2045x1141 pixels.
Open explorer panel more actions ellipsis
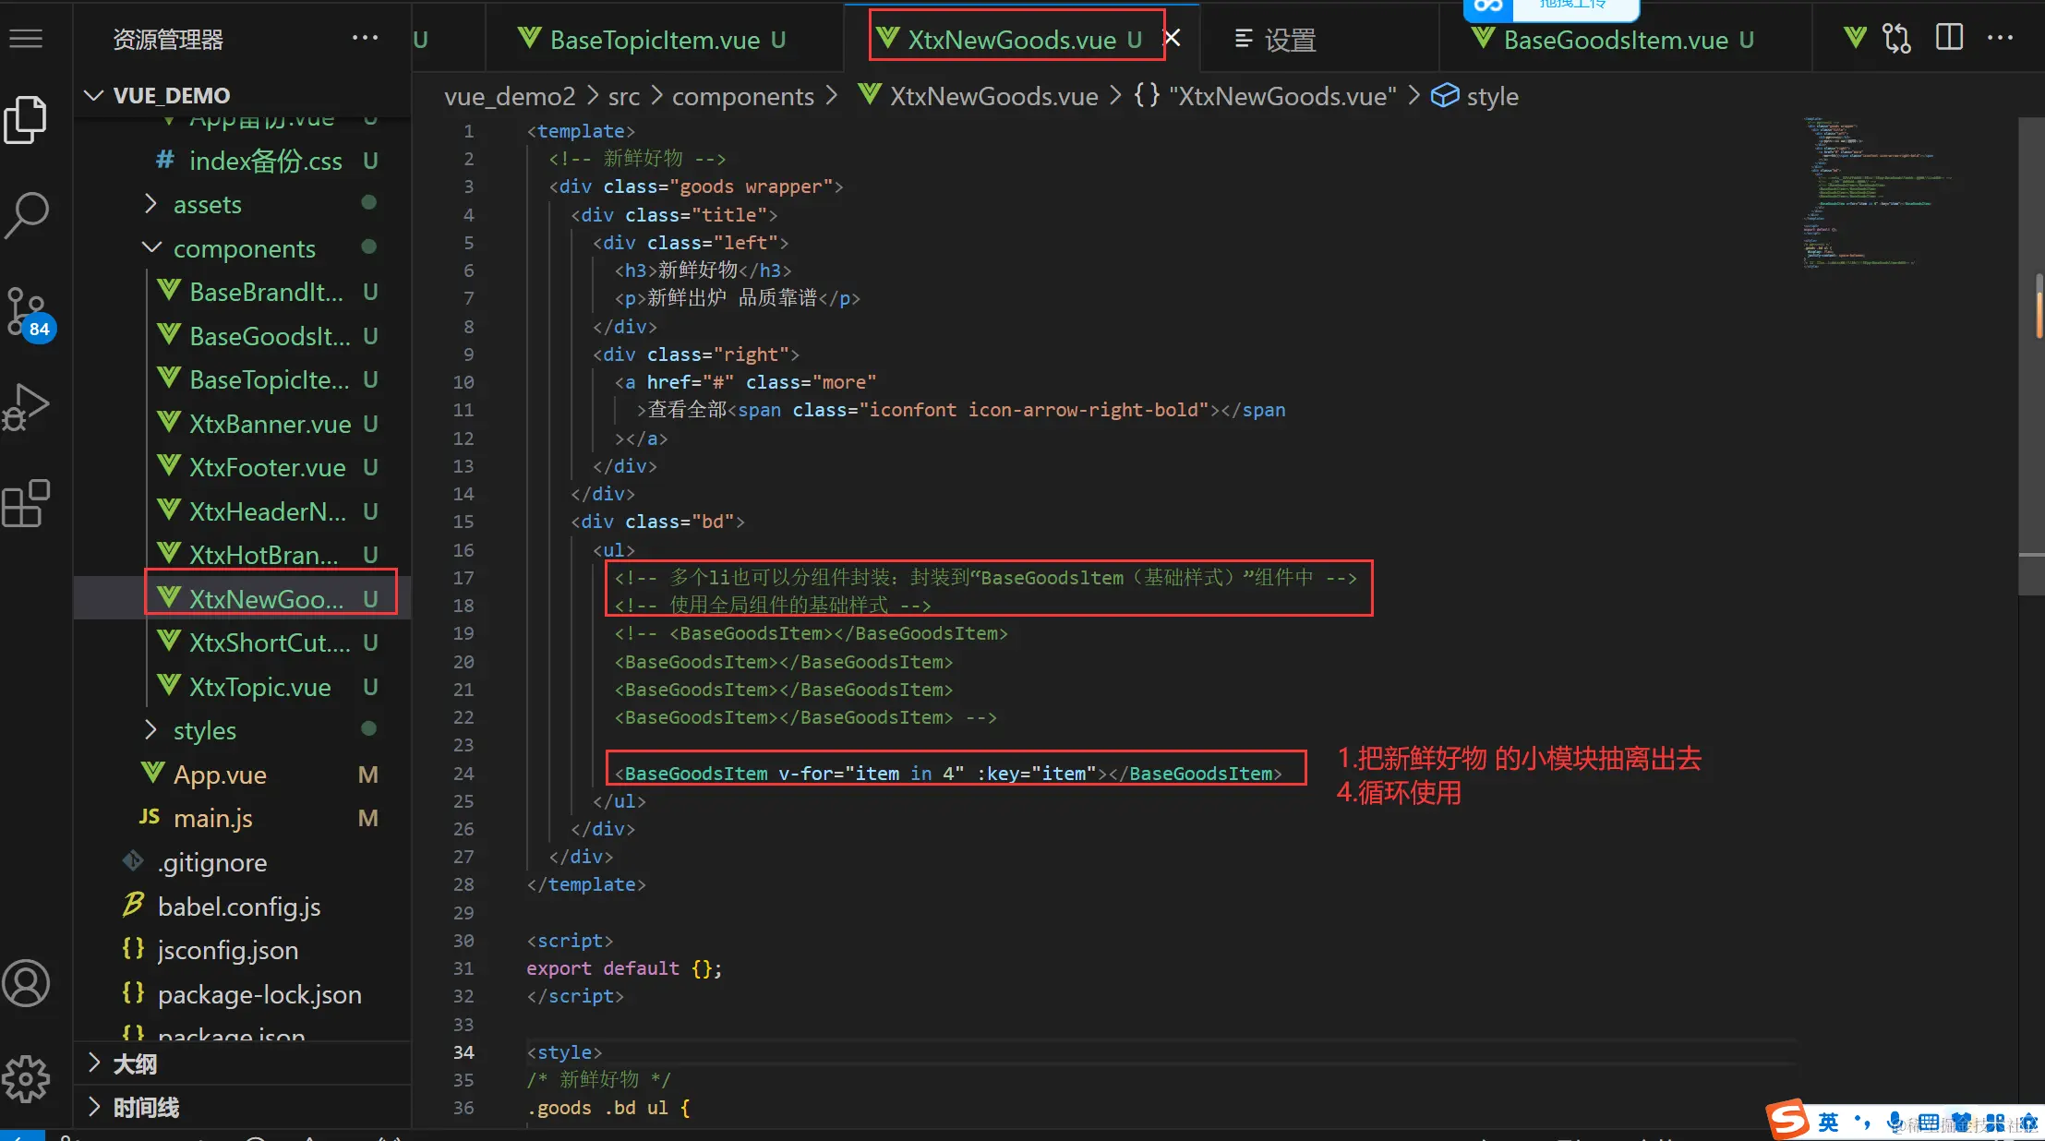tap(365, 39)
